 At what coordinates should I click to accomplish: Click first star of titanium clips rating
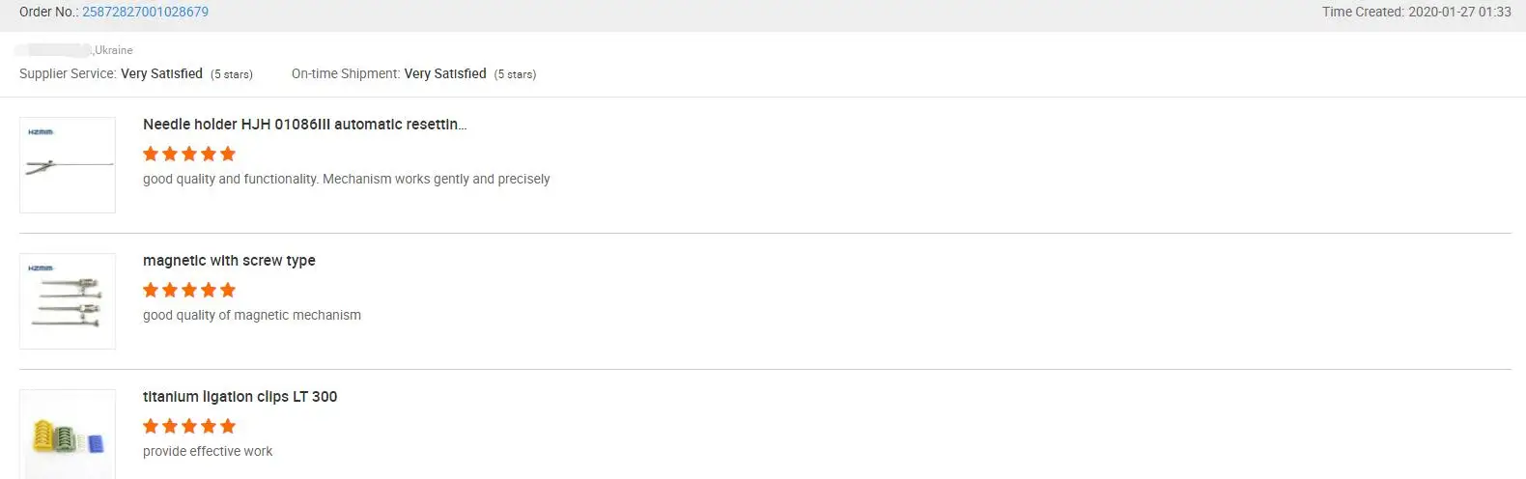pyautogui.click(x=151, y=426)
